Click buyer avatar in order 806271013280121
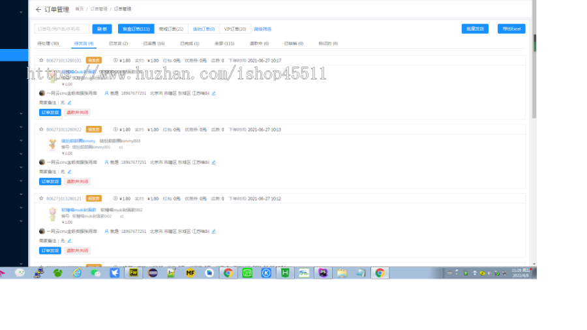587x330 pixels. (x=42, y=232)
